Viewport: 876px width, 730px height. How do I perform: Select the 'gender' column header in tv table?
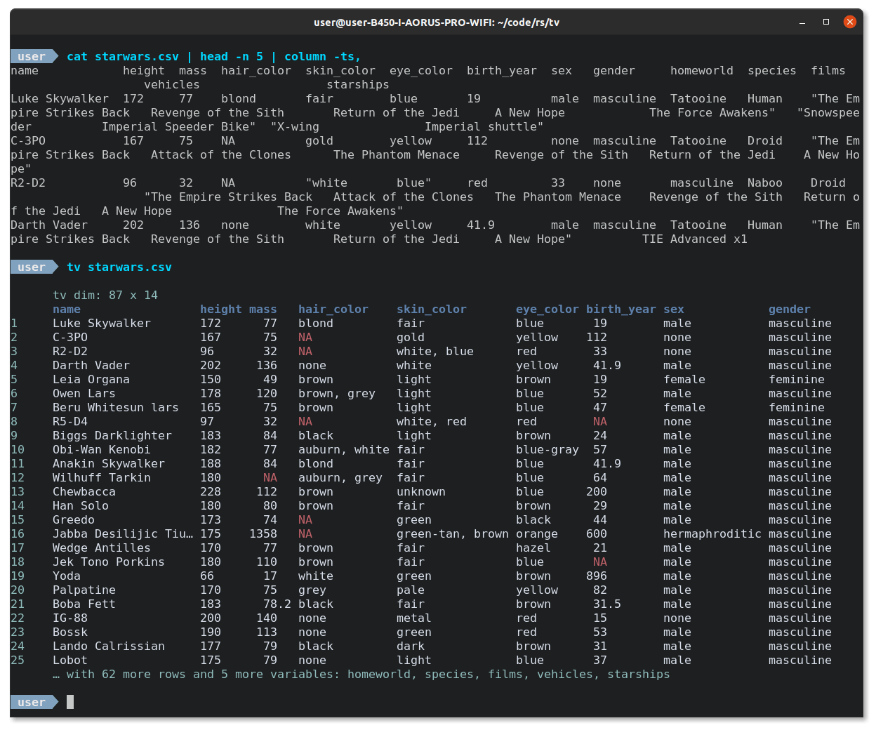coord(790,310)
